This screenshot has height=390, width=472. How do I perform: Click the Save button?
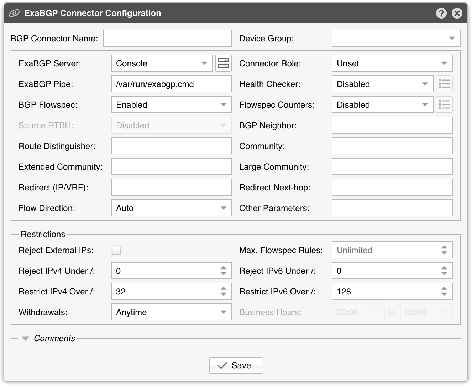(x=236, y=365)
